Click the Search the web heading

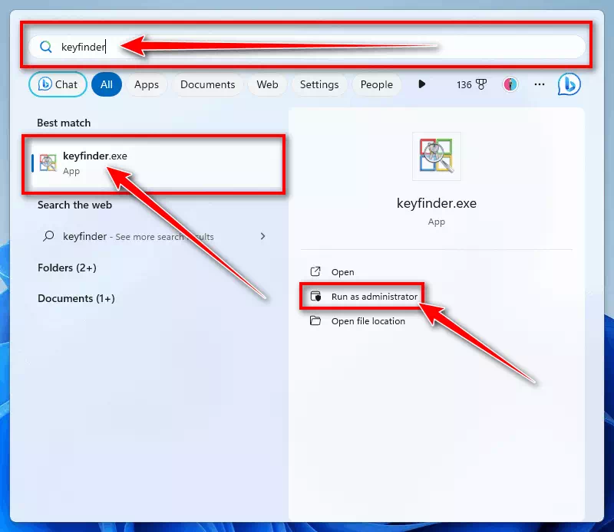click(x=74, y=205)
